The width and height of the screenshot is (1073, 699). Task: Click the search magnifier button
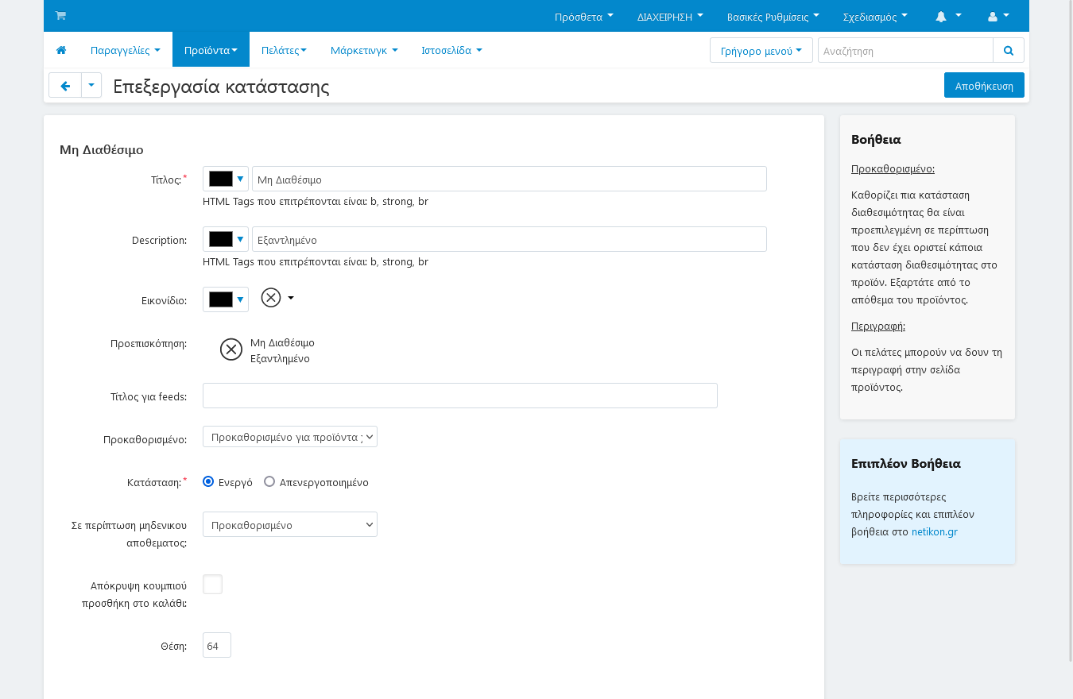1008,50
